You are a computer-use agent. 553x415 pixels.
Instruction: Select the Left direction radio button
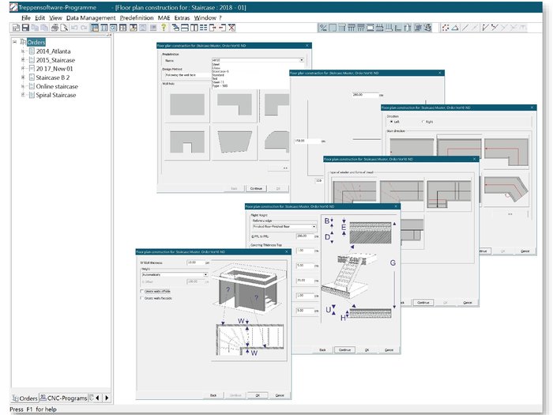pos(391,122)
